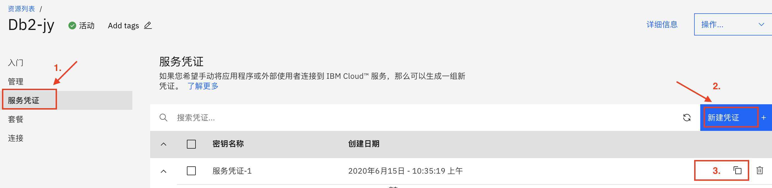Click the 新建凭证 button
Screen dimensions: 772x188
[736, 118]
